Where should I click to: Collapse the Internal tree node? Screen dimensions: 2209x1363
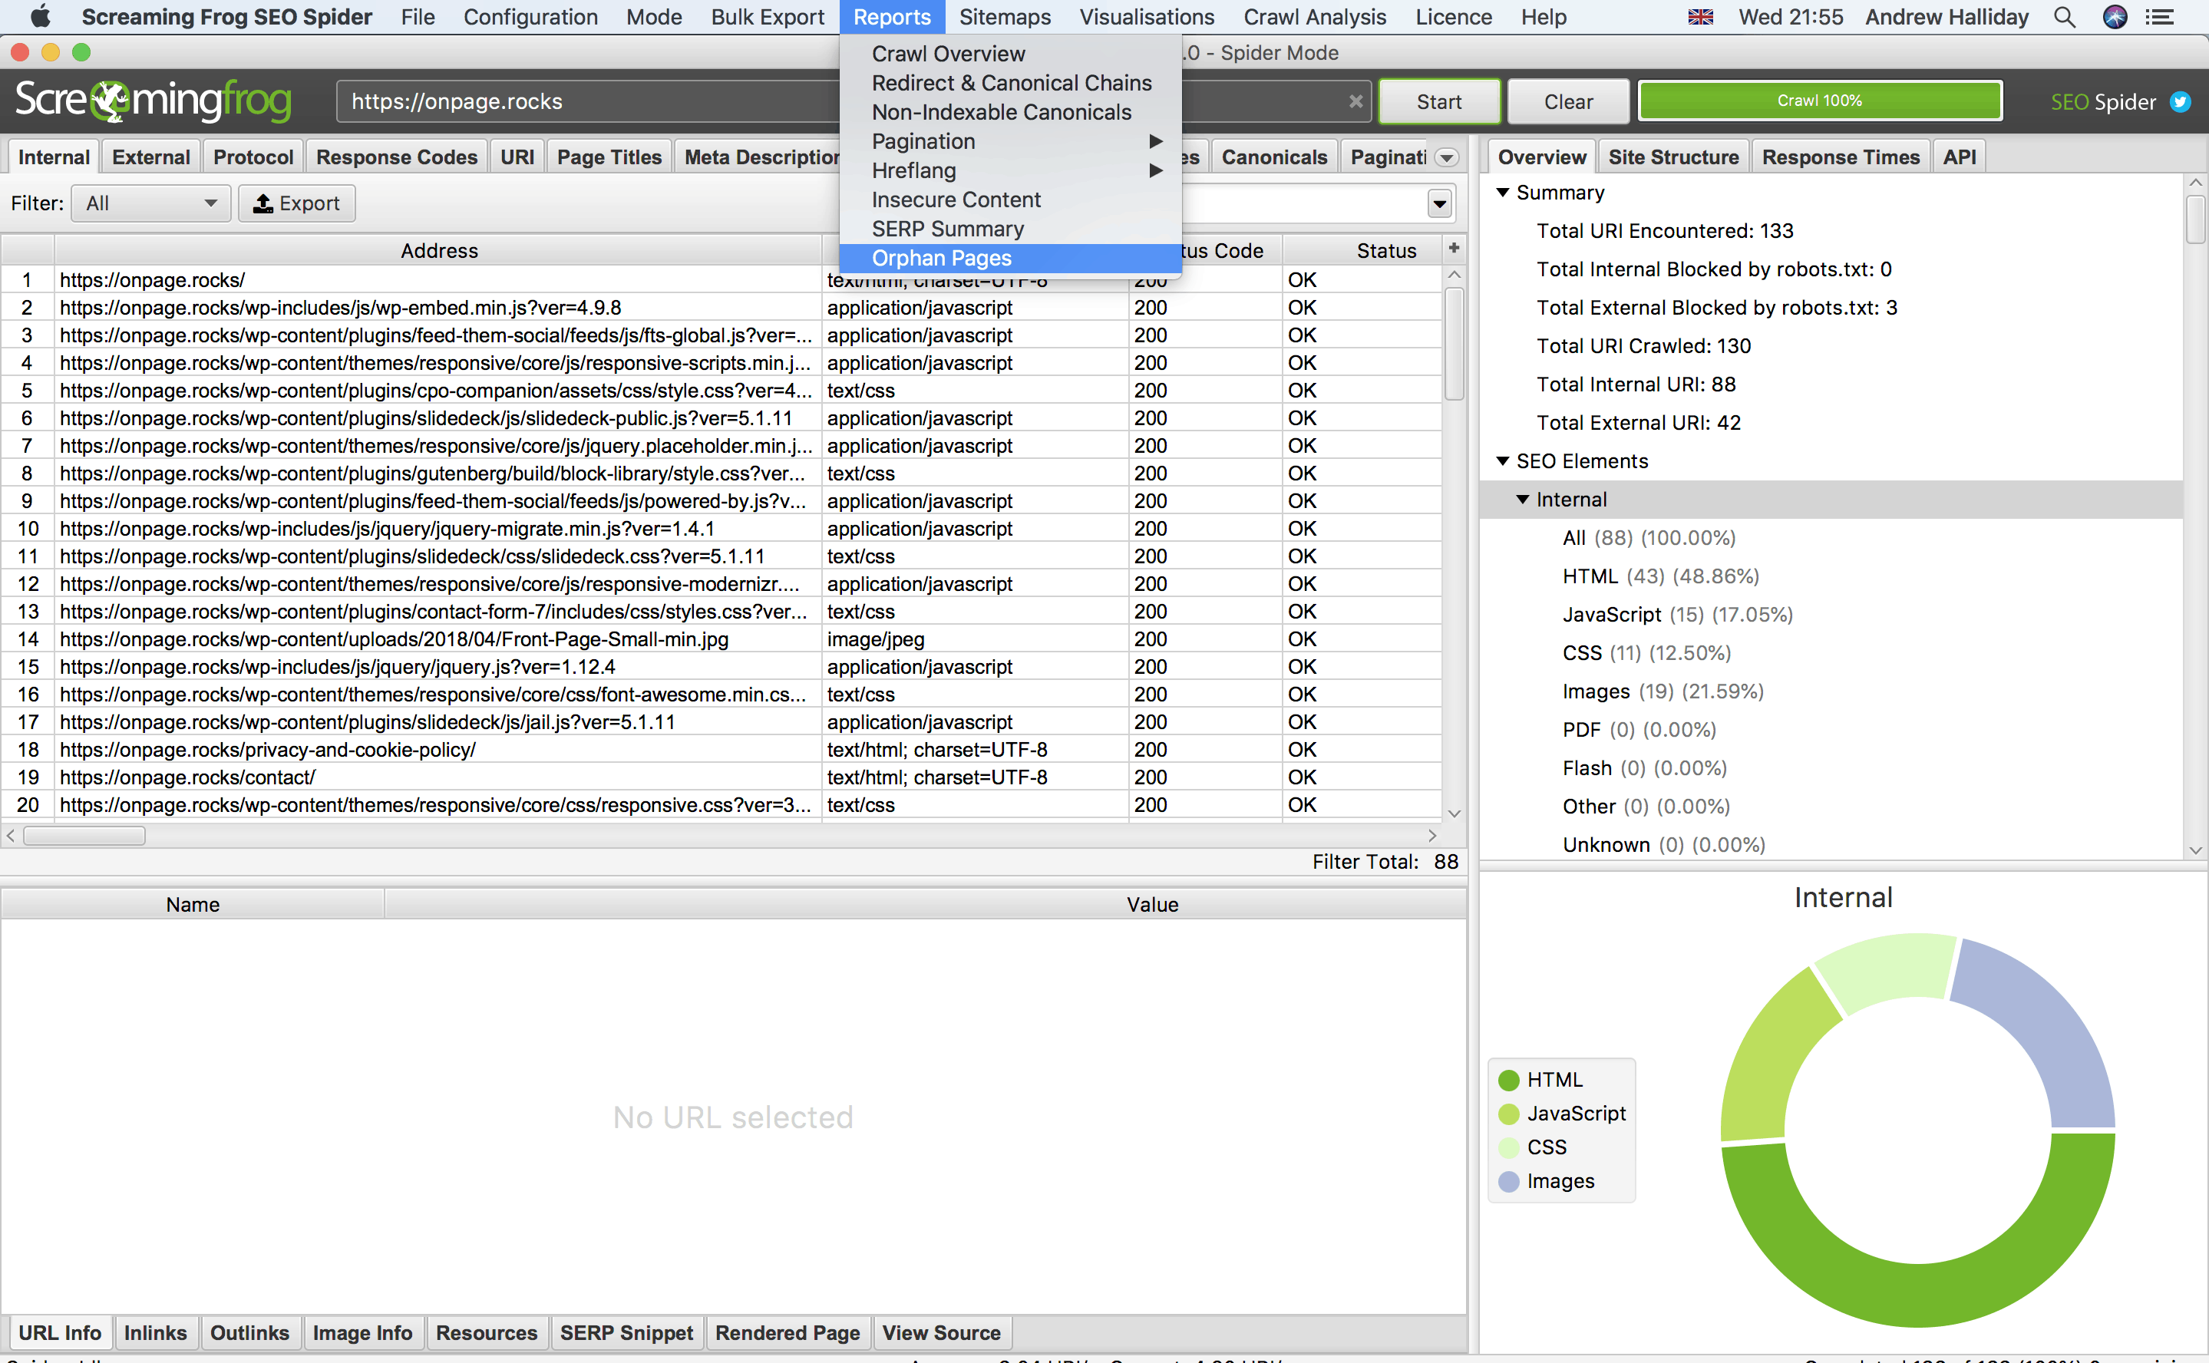pyautogui.click(x=1523, y=500)
